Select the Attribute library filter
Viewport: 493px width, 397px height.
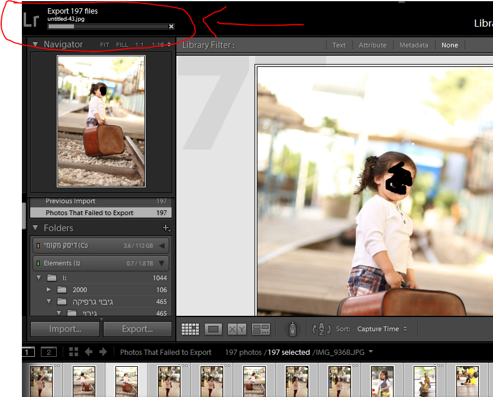pyautogui.click(x=372, y=45)
